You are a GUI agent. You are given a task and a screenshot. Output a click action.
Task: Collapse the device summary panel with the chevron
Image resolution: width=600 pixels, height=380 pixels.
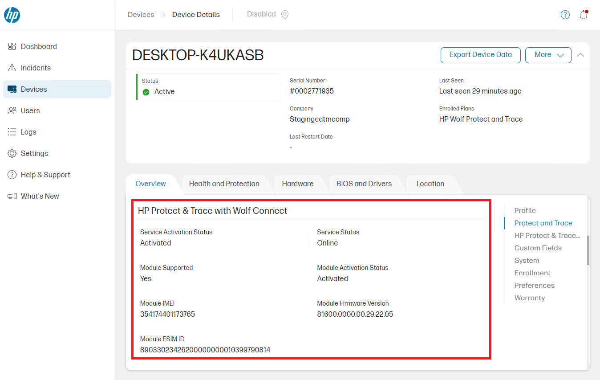[x=580, y=55]
